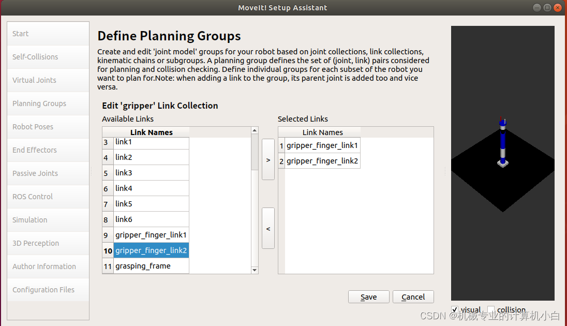
Task: Open the Self-Collisions page
Action: coord(48,57)
